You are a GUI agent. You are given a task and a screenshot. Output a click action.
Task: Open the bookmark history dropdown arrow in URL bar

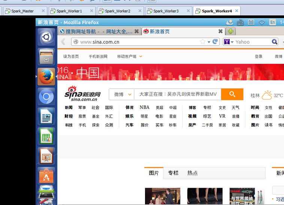pos(209,42)
